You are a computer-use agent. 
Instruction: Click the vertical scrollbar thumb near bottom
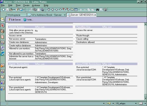click(146, 95)
